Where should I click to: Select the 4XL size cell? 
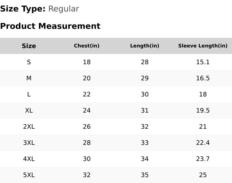pyautogui.click(x=29, y=159)
